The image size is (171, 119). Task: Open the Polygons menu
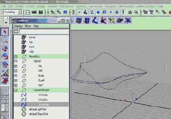(x=110, y=7)
